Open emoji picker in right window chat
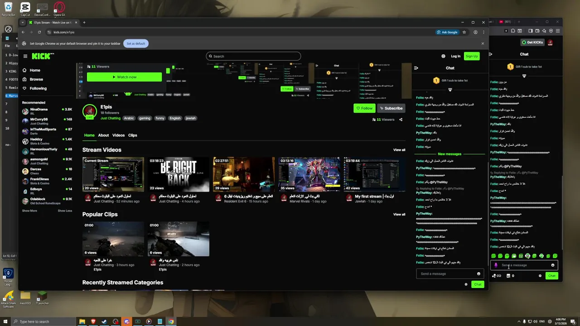The image size is (580, 326). pos(552,265)
